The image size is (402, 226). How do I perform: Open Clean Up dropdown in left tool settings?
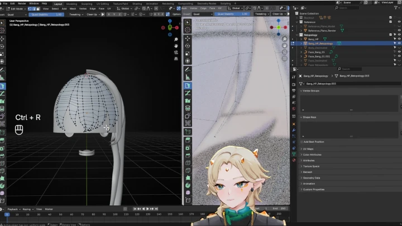pos(93,15)
